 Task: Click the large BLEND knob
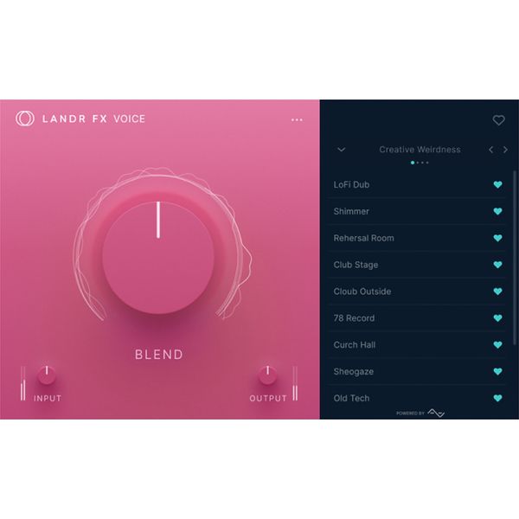click(x=158, y=257)
